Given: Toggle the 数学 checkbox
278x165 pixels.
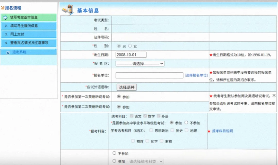Looking at the screenshot, I should click(x=145, y=116).
